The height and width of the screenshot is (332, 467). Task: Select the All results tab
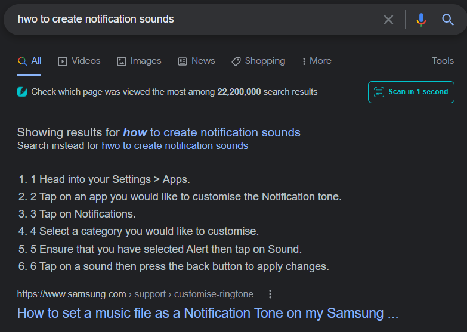(x=29, y=61)
